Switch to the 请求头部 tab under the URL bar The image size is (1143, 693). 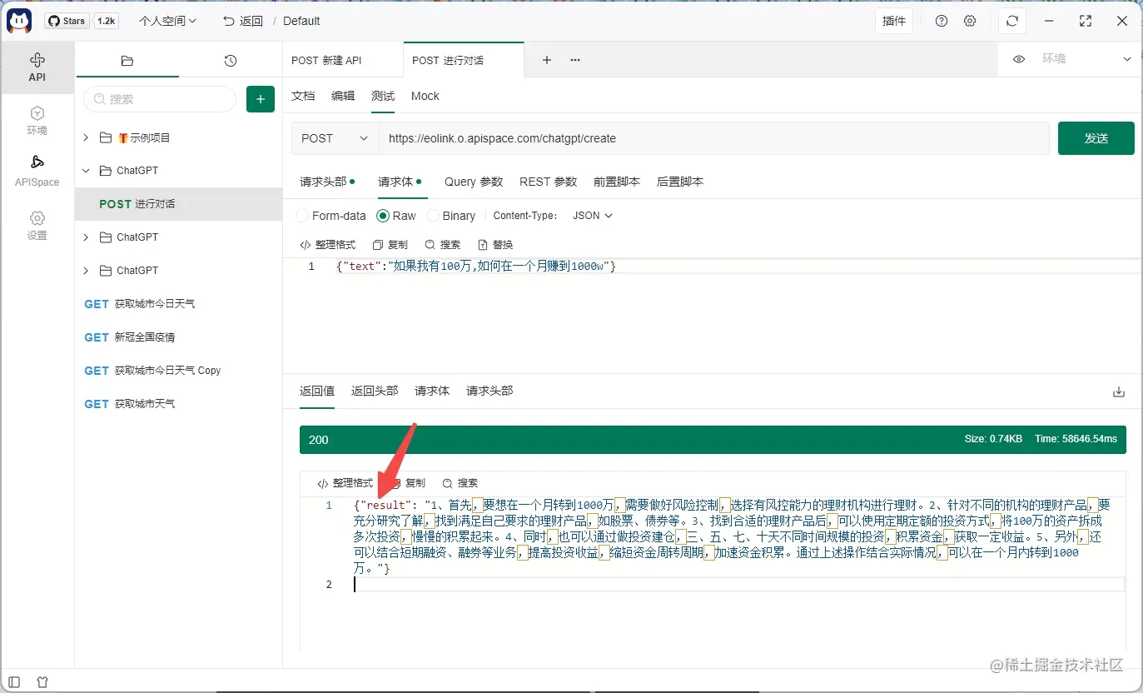point(327,182)
